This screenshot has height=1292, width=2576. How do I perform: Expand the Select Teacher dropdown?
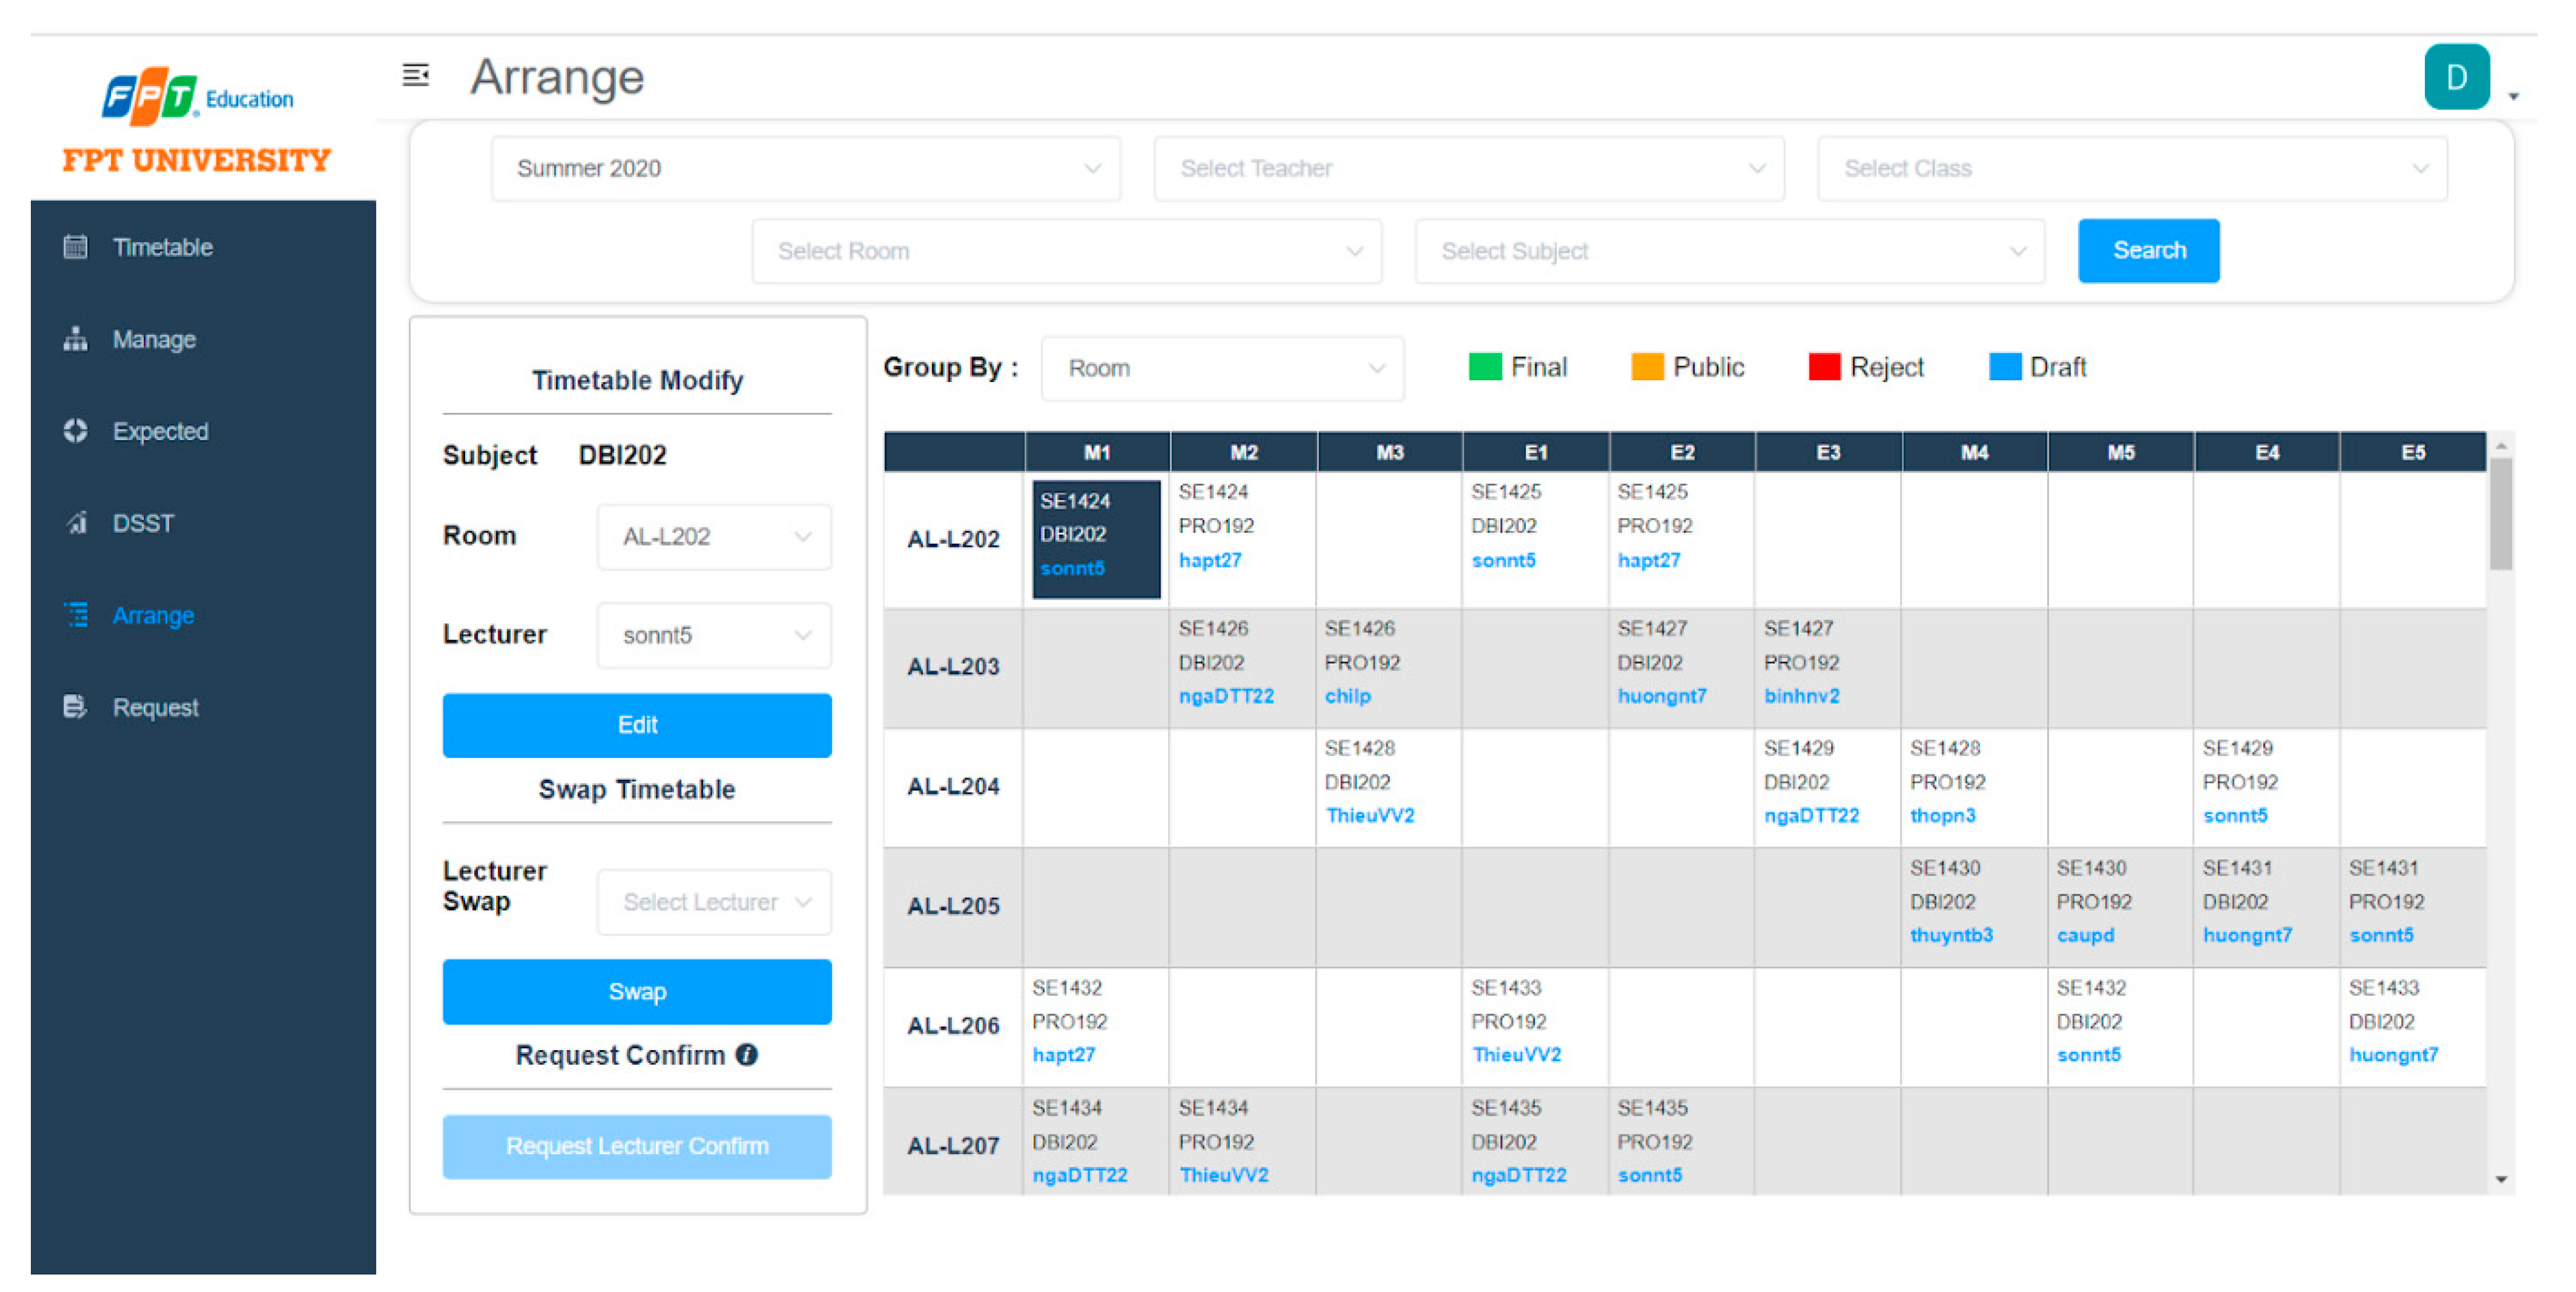(1468, 169)
